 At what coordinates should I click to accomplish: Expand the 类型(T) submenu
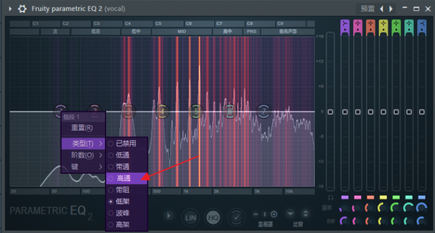click(x=83, y=143)
